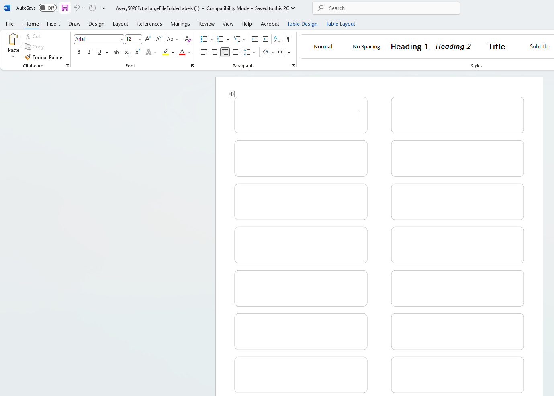
Task: Click Decrease Font Size icon
Action: pyautogui.click(x=158, y=39)
